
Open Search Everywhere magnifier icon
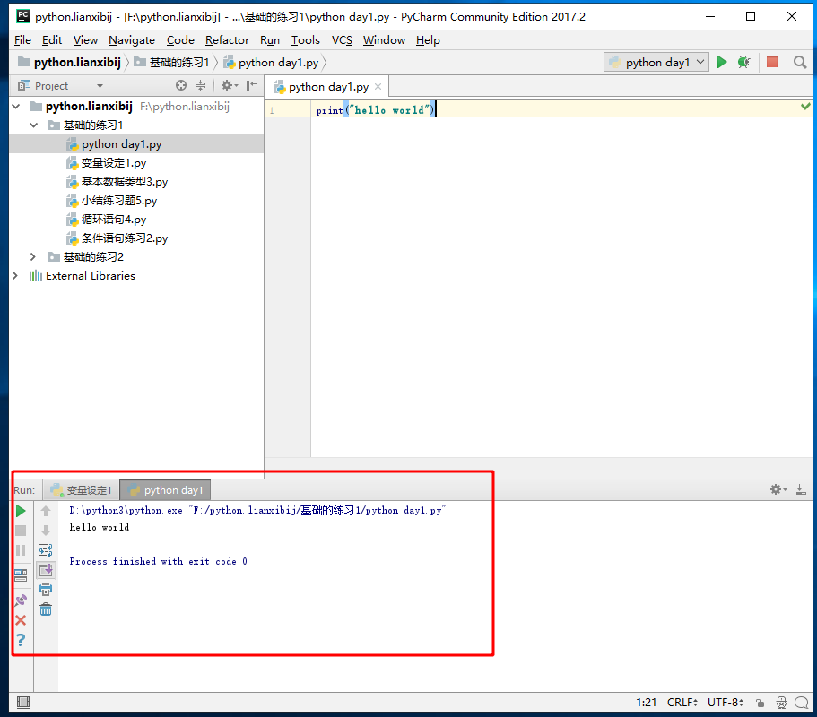pyautogui.click(x=800, y=63)
